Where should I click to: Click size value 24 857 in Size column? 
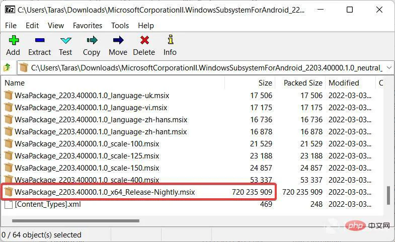point(261,168)
